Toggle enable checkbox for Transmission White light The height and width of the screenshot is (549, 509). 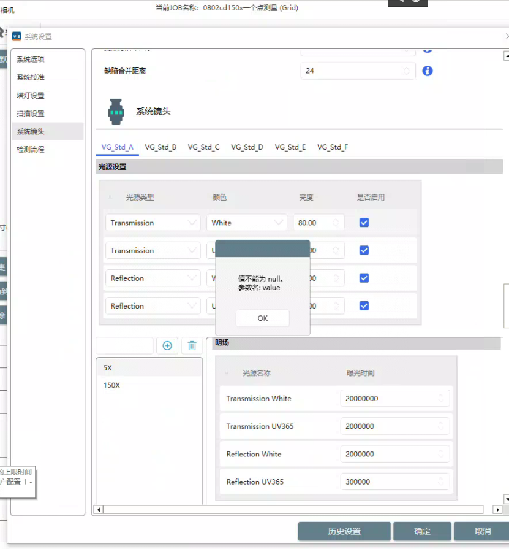point(364,223)
